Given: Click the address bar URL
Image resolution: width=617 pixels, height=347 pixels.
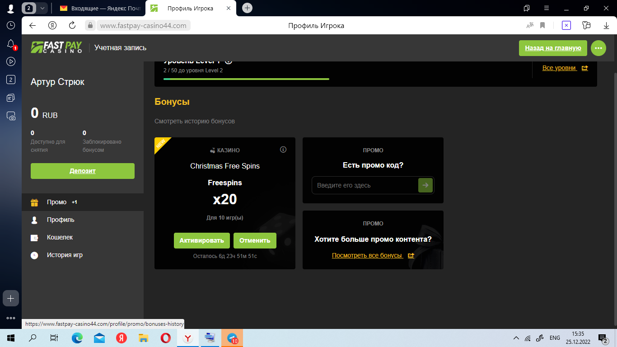Looking at the screenshot, I should tap(143, 26).
